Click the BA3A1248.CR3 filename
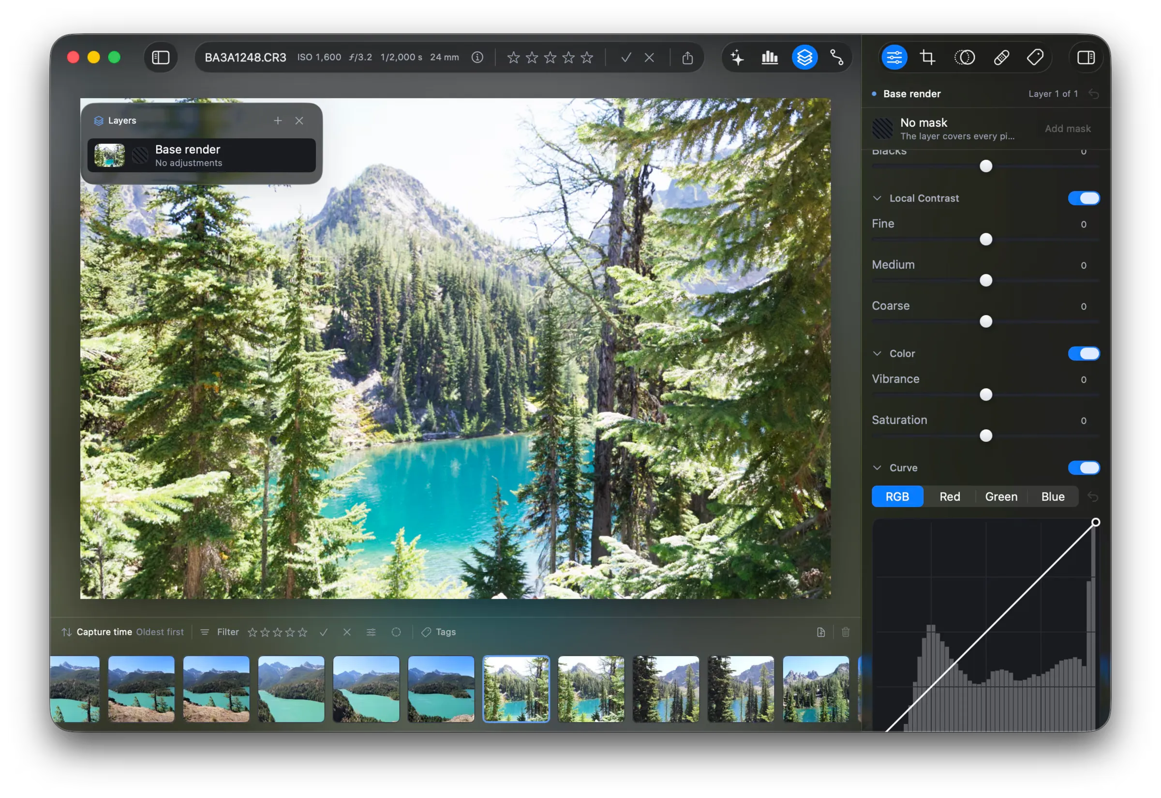The height and width of the screenshot is (798, 1161). tap(245, 58)
